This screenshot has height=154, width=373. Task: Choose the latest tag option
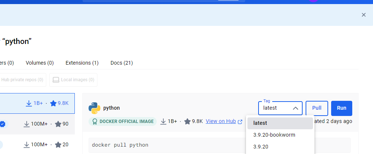(280, 123)
